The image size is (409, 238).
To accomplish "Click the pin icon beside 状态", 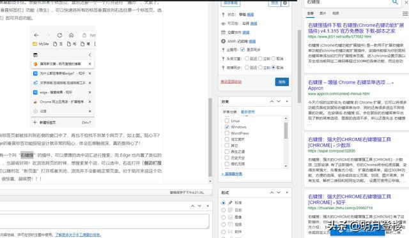I will tap(223, 15).
